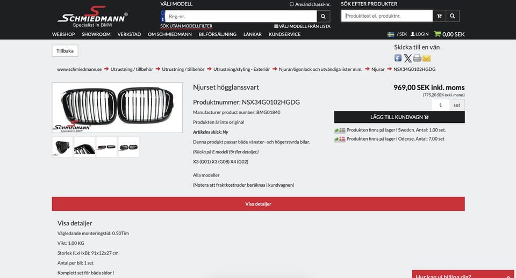The width and height of the screenshot is (516, 278).
Task: Send product by email envelope icon
Action: (x=426, y=58)
